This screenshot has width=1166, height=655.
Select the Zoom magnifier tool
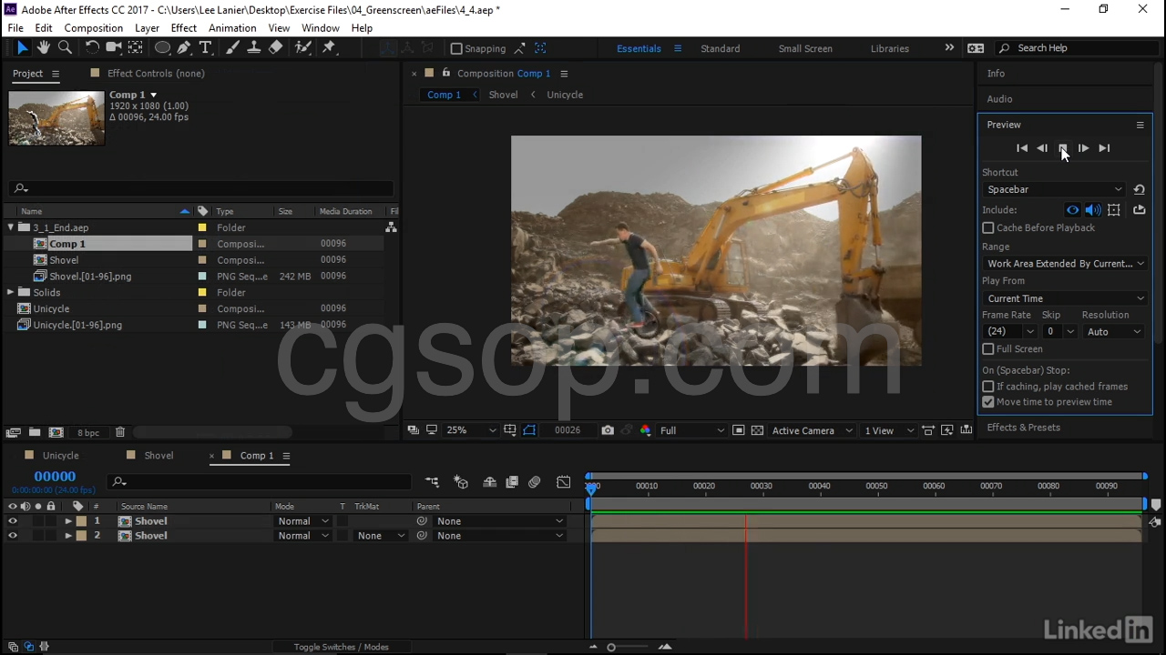tap(65, 48)
